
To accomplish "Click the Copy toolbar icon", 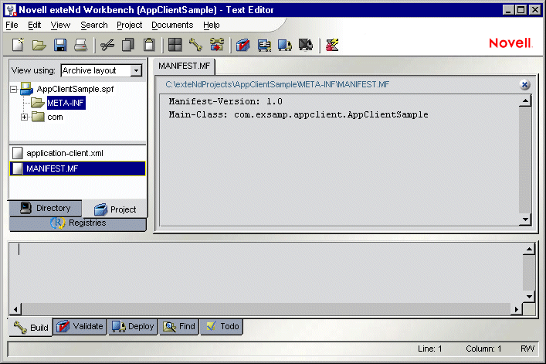I will [x=128, y=45].
